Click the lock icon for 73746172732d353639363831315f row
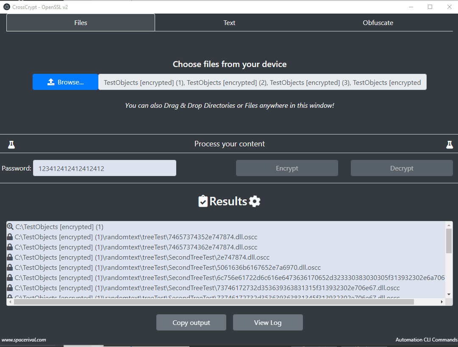This screenshot has height=347, width=458. click(x=10, y=288)
